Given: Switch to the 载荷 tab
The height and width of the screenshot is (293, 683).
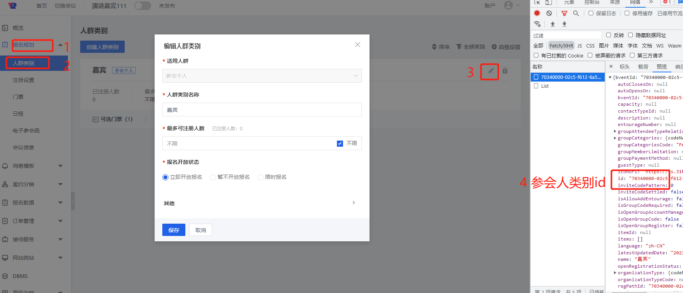Looking at the screenshot, I should point(643,67).
